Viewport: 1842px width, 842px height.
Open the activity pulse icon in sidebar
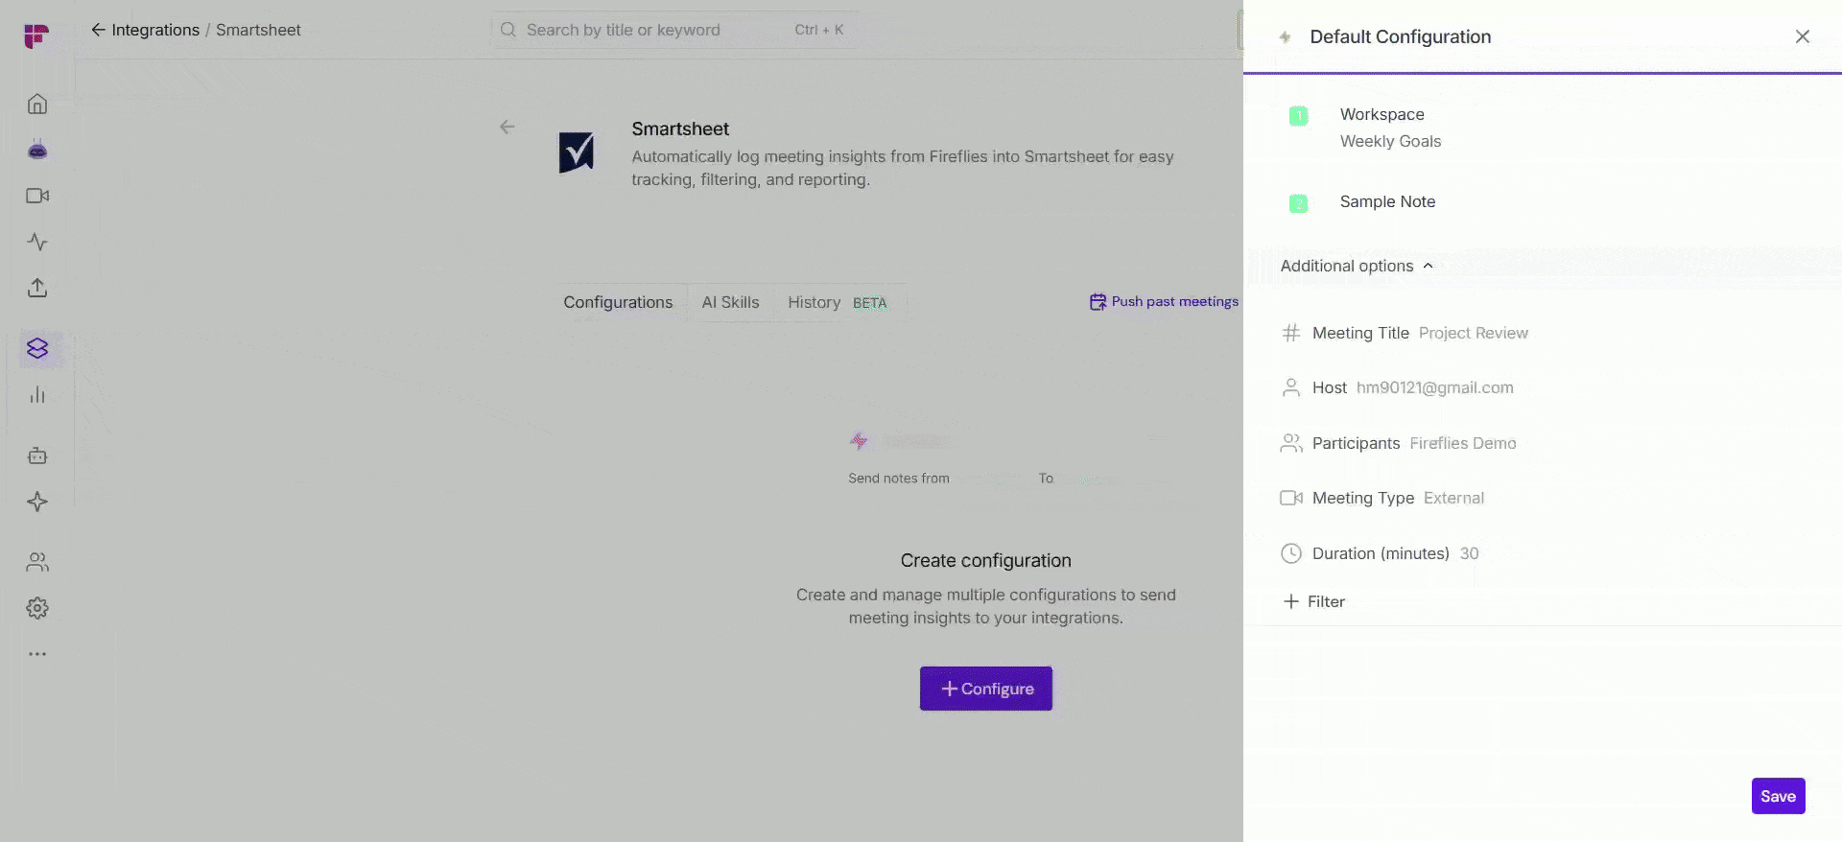point(37,242)
